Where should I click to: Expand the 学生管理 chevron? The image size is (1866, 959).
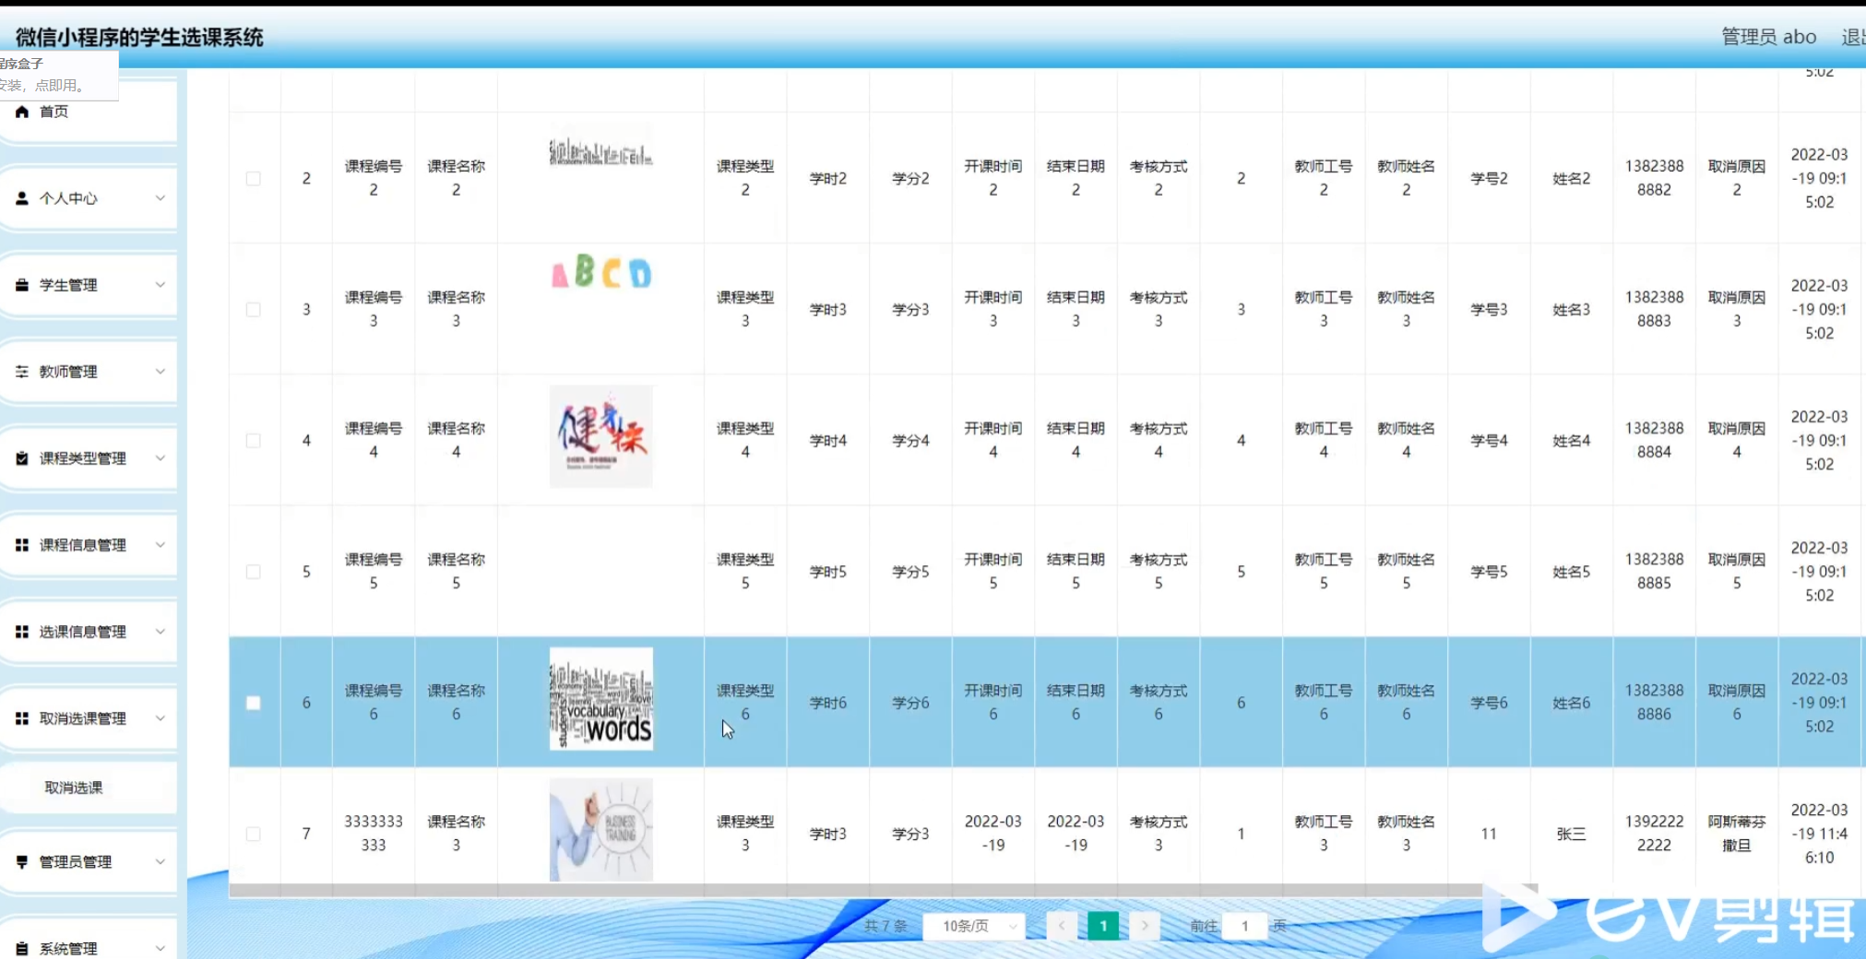[x=160, y=285]
